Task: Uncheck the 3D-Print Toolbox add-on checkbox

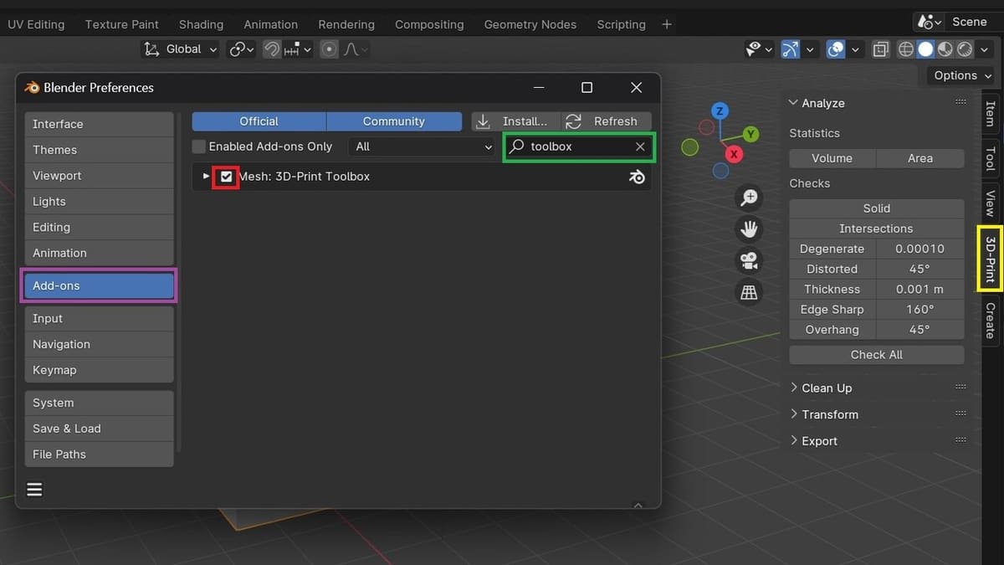Action: [226, 177]
